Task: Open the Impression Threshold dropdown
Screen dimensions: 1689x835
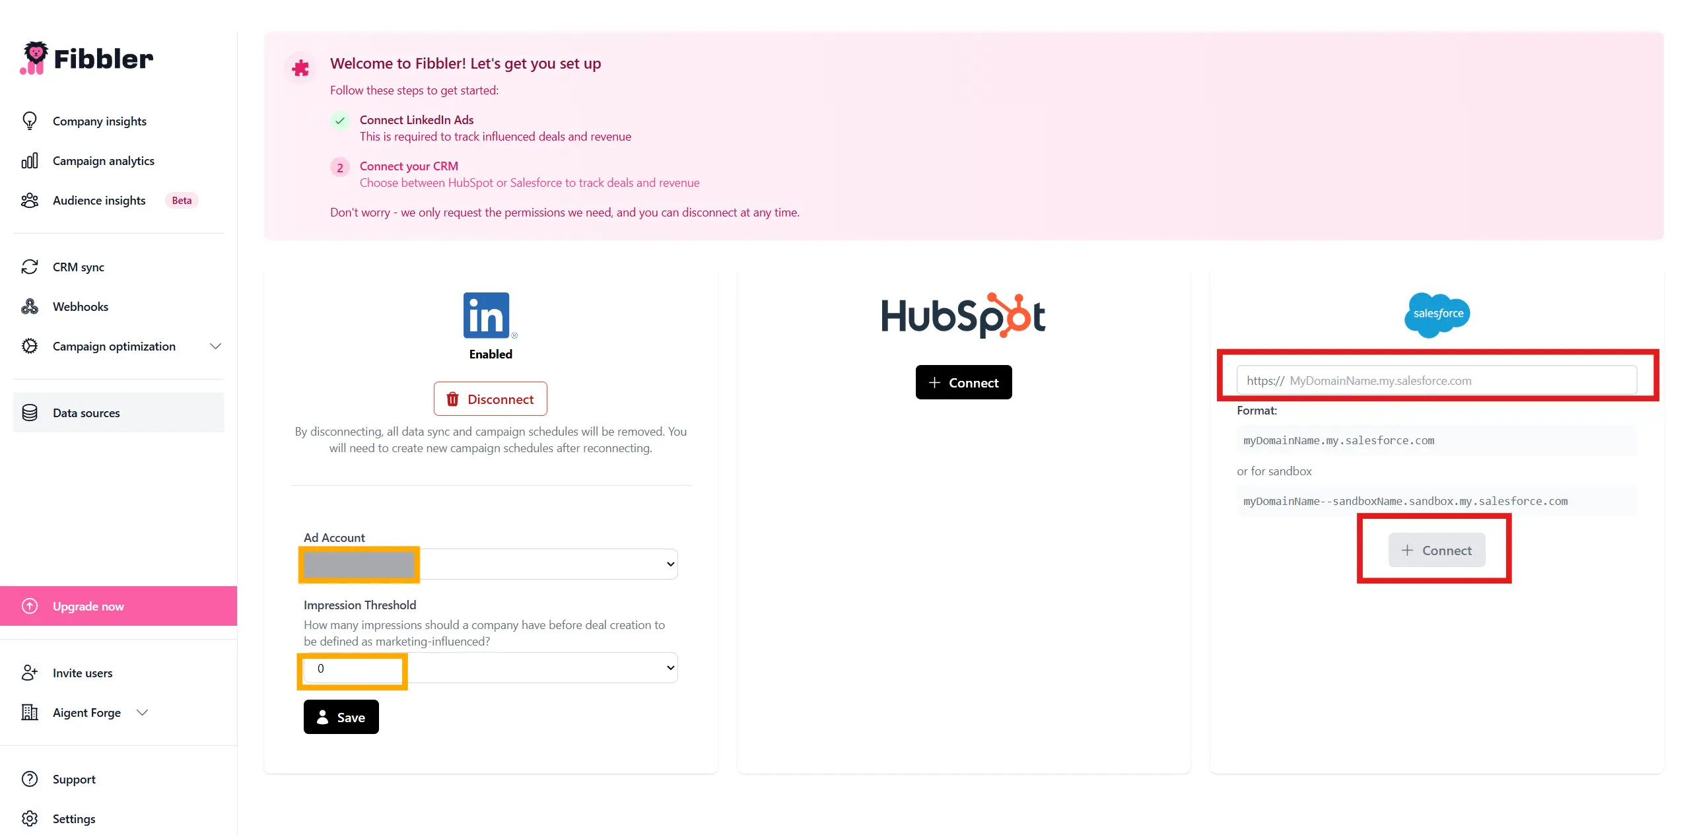Action: 491,668
